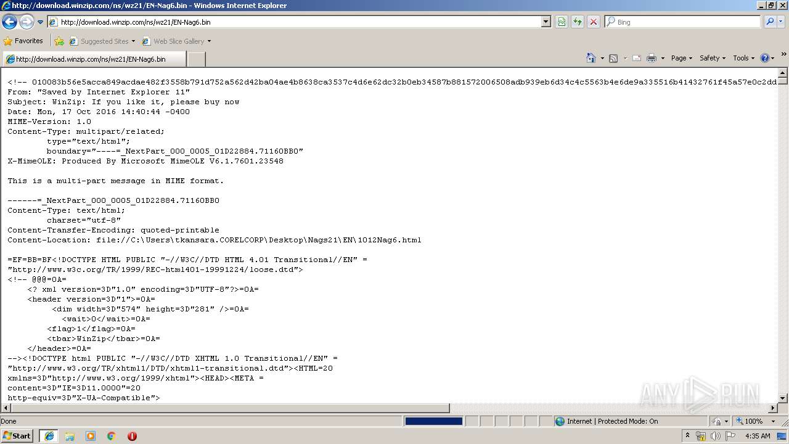Open Action Center flag icon

[730, 436]
